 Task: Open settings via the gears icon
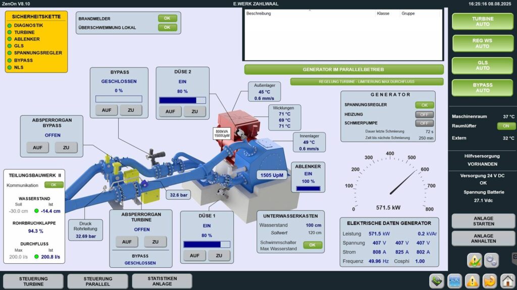point(491,260)
